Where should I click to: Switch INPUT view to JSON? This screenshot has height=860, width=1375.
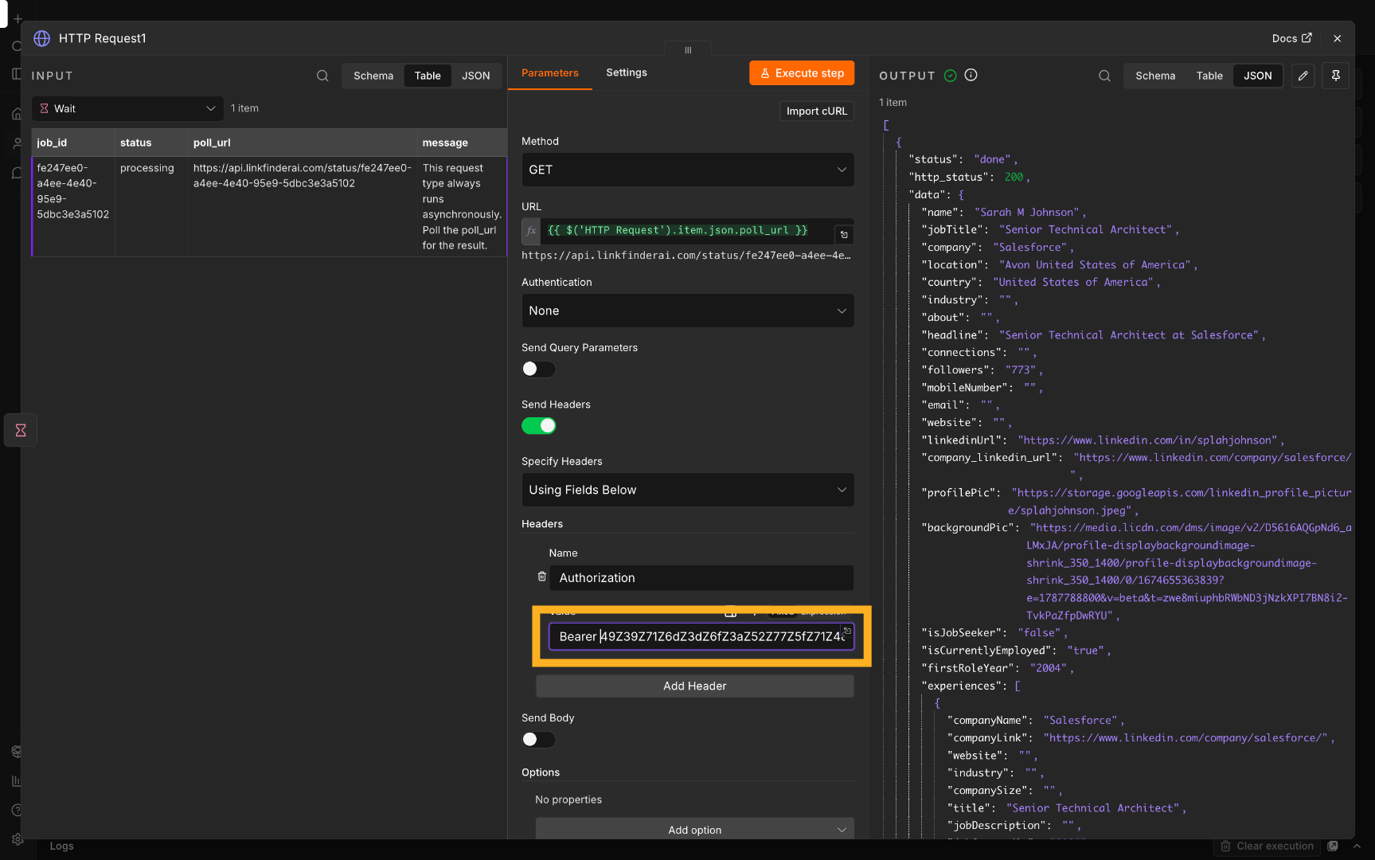pyautogui.click(x=476, y=76)
